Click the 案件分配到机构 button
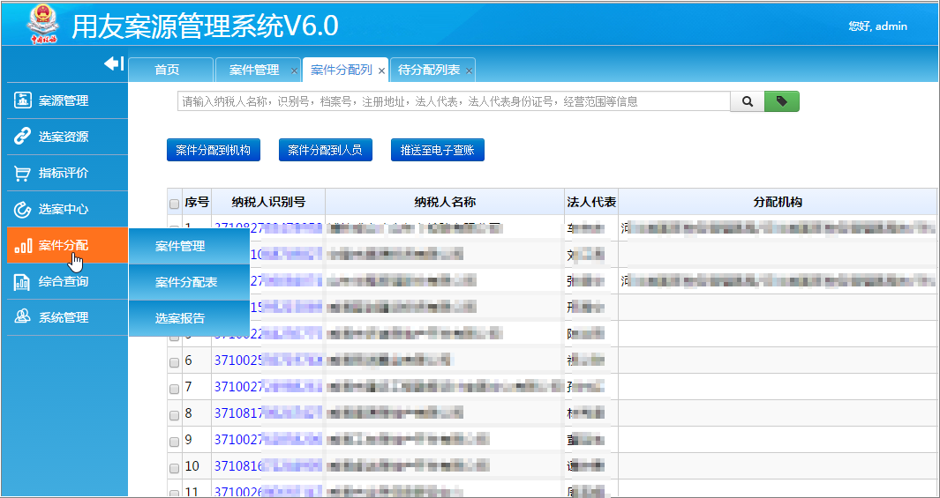This screenshot has height=498, width=940. tap(214, 150)
